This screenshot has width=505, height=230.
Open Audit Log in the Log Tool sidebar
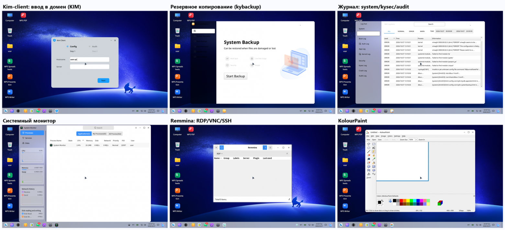pyautogui.click(x=363, y=76)
